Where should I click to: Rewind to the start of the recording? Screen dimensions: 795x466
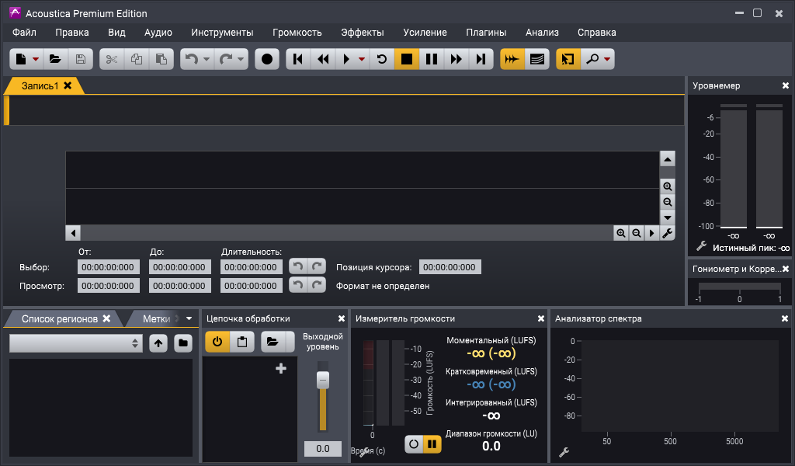(298, 59)
